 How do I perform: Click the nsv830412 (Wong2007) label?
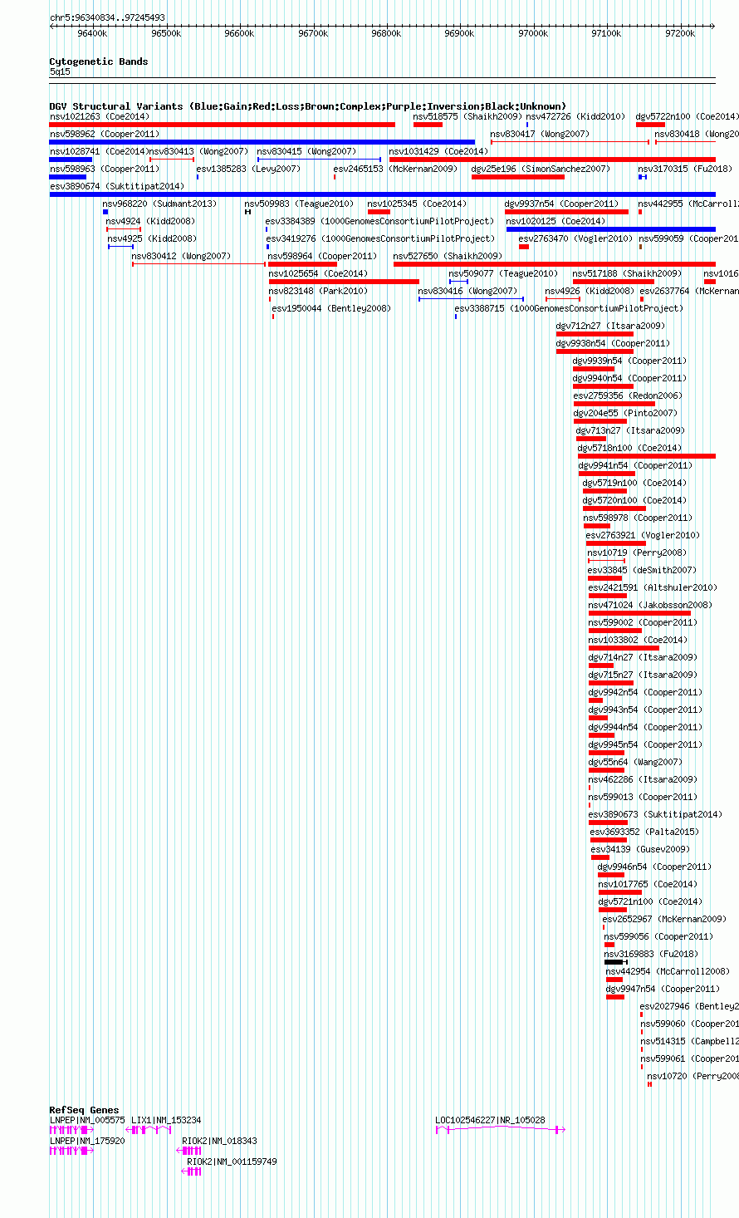click(182, 257)
